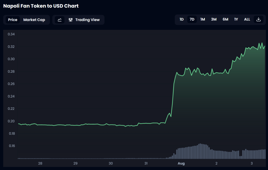The width and height of the screenshot is (268, 170).
Task: Set chart range to 3M
Action: point(214,19)
